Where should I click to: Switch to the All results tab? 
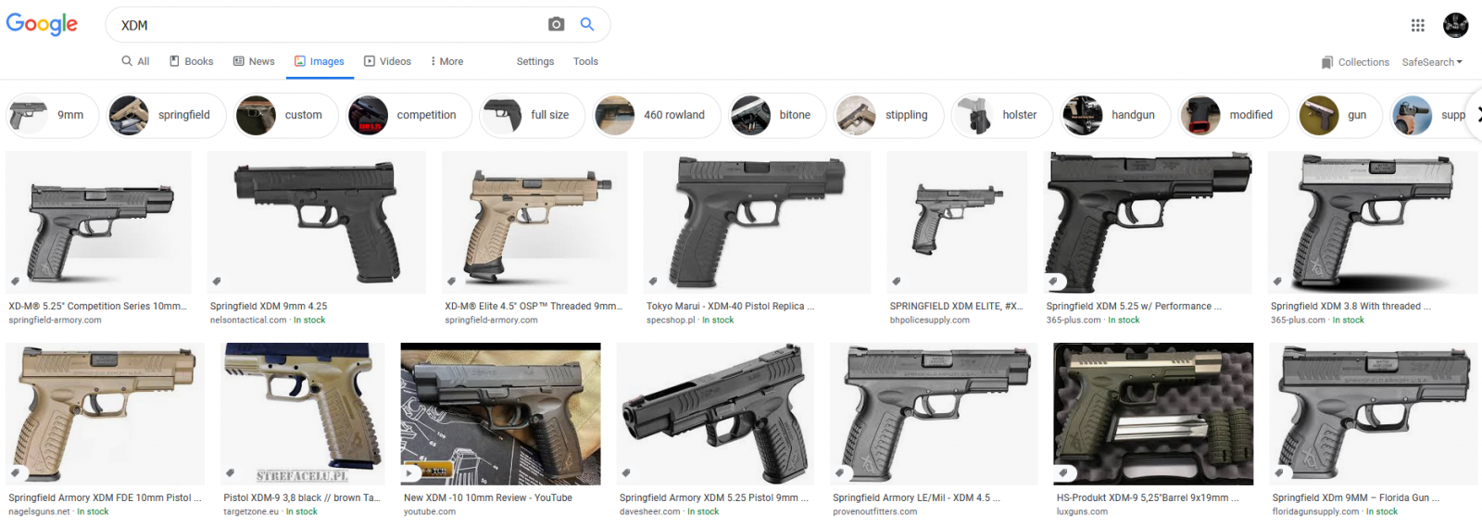pyautogui.click(x=135, y=61)
